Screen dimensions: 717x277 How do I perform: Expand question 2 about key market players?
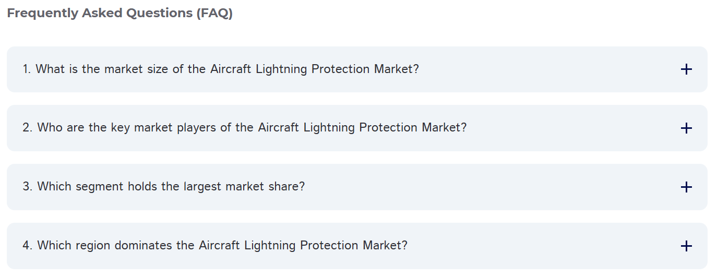tap(357, 128)
